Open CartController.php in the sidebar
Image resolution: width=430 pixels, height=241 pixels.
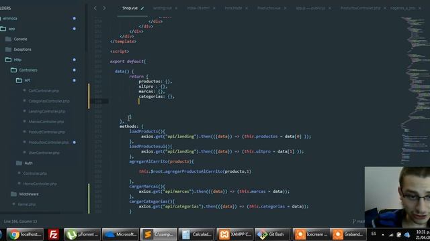click(44, 91)
